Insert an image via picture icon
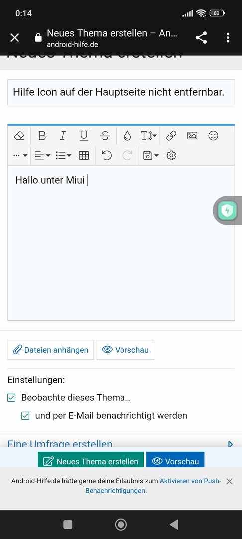This screenshot has height=539, width=242. [x=192, y=136]
